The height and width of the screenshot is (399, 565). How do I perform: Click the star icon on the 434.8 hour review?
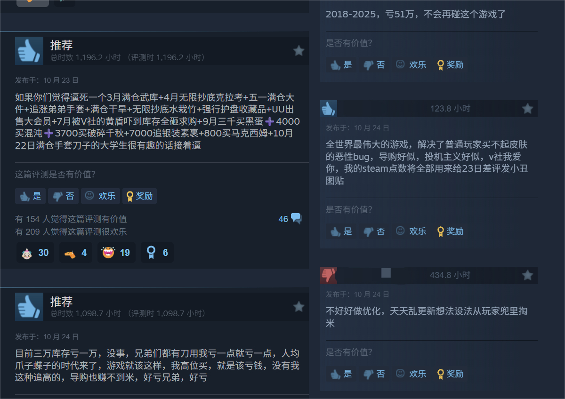click(x=527, y=275)
